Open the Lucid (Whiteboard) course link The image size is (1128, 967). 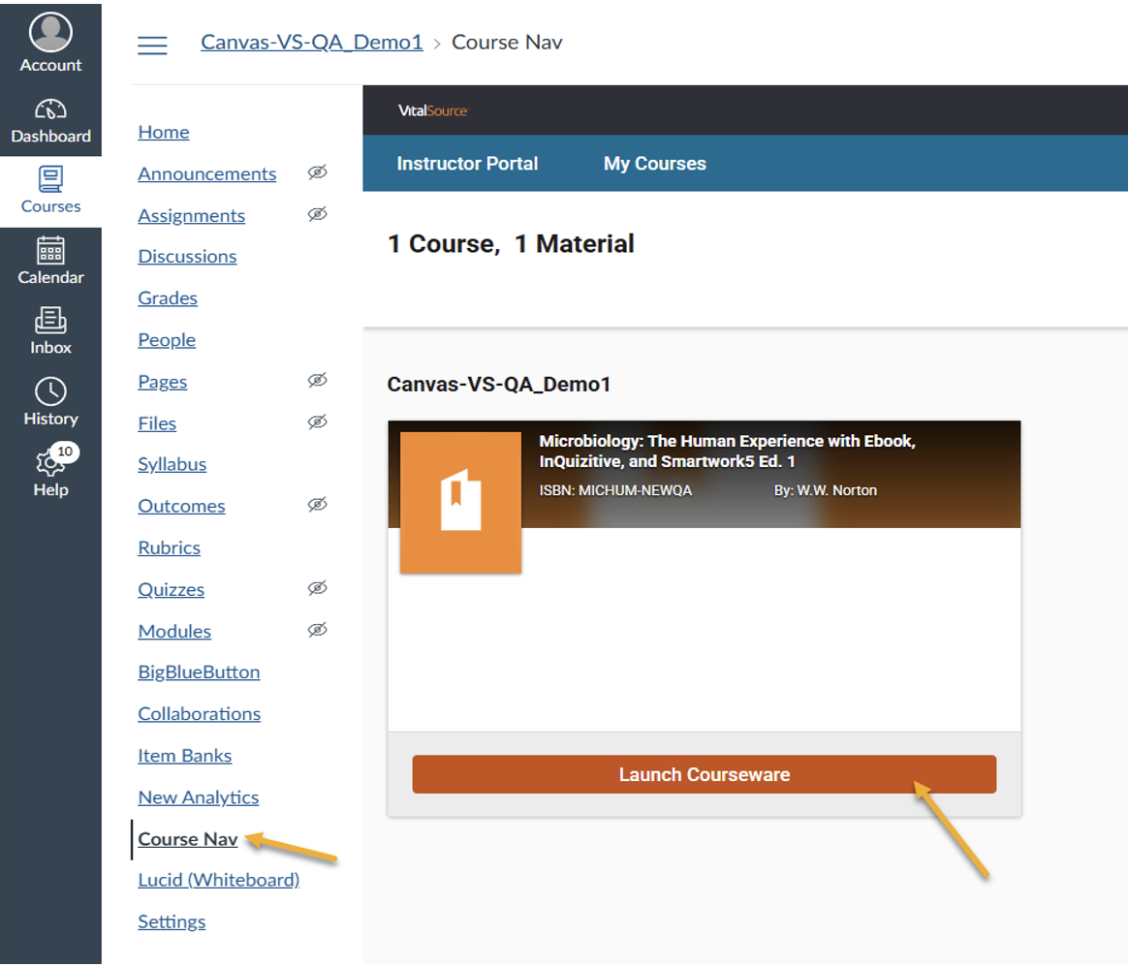pyautogui.click(x=219, y=881)
